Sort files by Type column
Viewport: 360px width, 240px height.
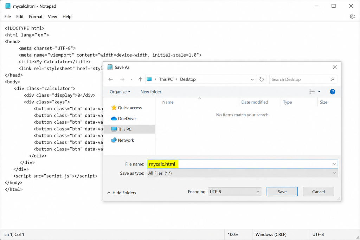pos(287,102)
